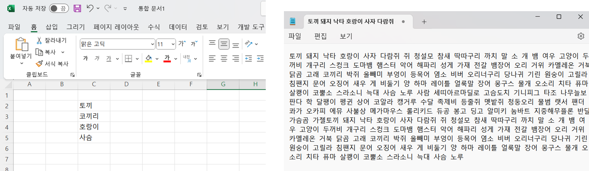This screenshot has width=589, height=171.
Task: Click the 붙여넣기 clipboard paste icon
Action: coord(21,44)
